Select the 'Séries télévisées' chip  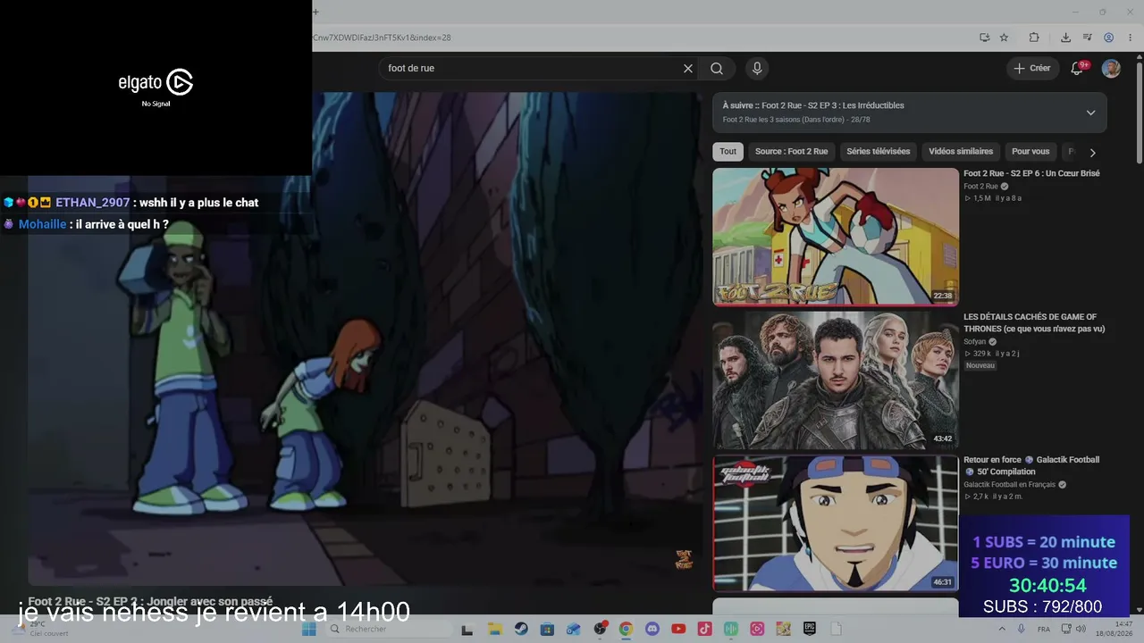pyautogui.click(x=879, y=152)
